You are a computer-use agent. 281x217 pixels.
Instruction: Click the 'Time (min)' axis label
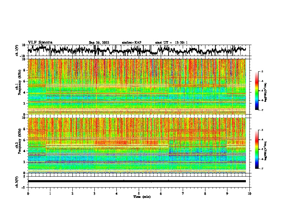pyautogui.click(x=142, y=197)
